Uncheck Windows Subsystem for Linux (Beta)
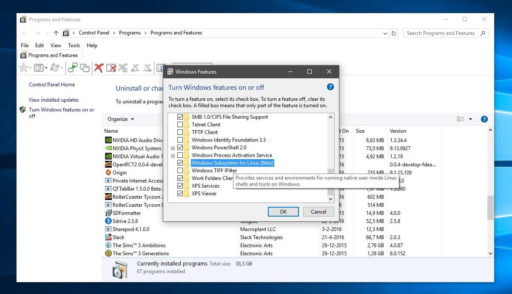The height and width of the screenshot is (294, 512). (x=180, y=163)
